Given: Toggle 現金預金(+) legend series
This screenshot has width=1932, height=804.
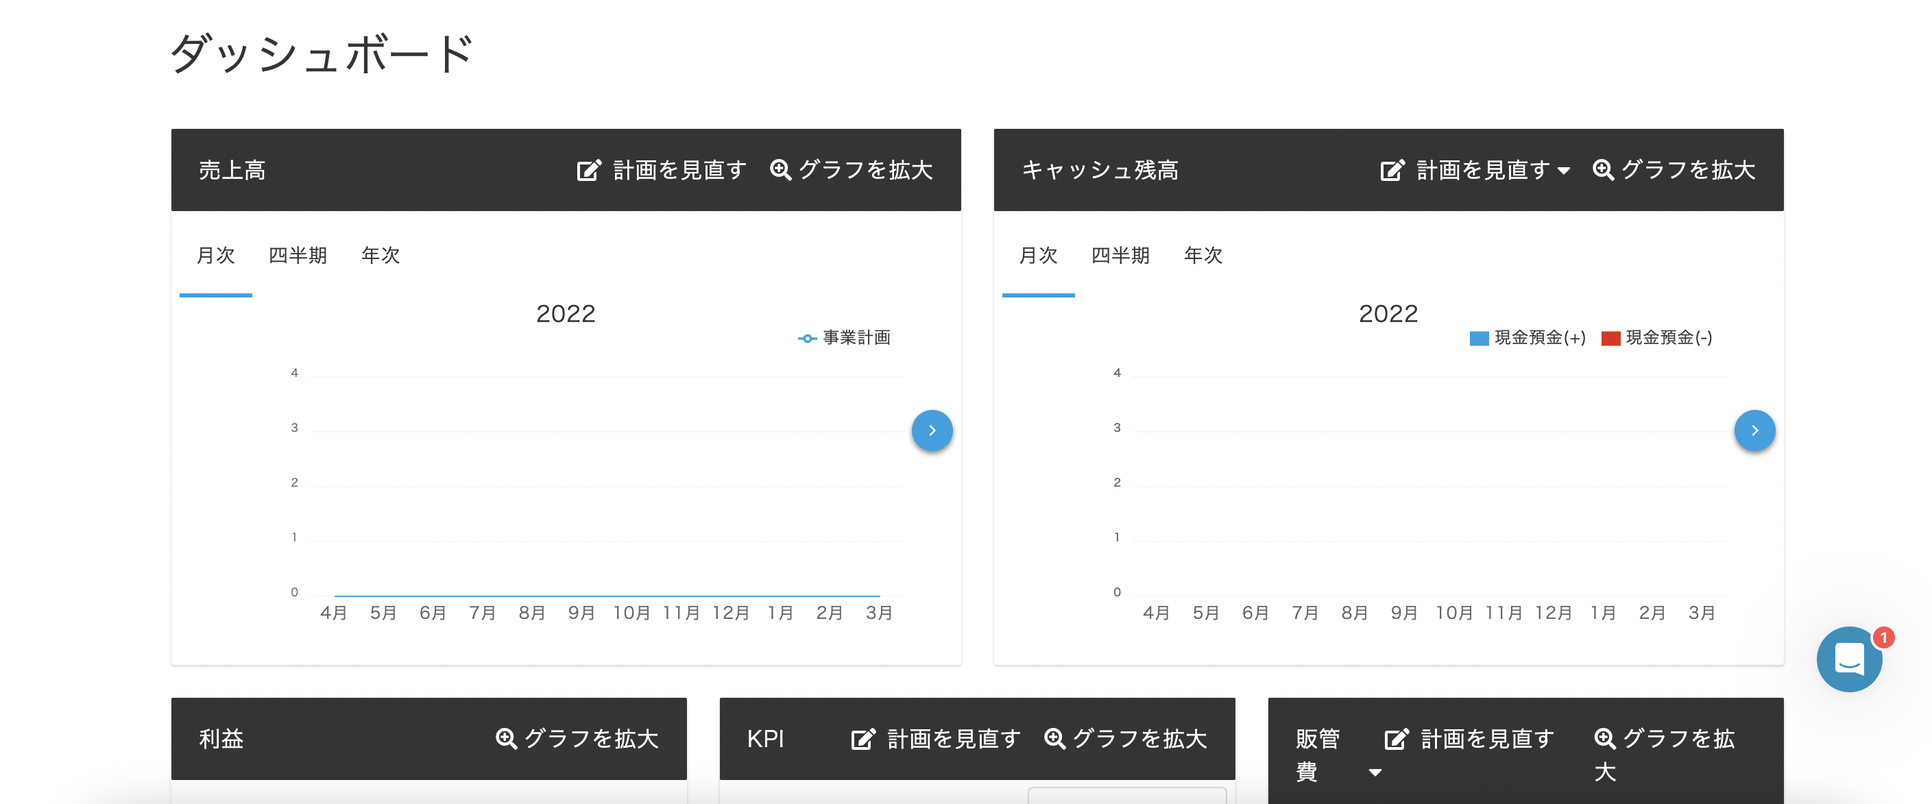Looking at the screenshot, I should point(1528,338).
